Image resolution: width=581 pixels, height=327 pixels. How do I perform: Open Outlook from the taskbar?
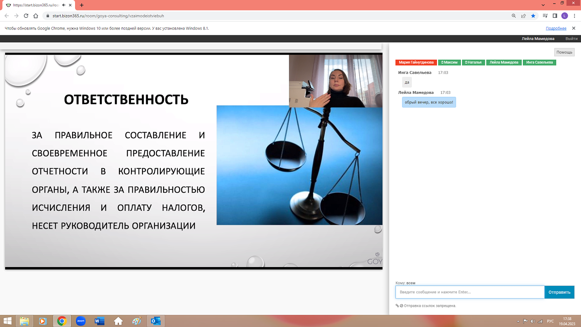tap(156, 321)
